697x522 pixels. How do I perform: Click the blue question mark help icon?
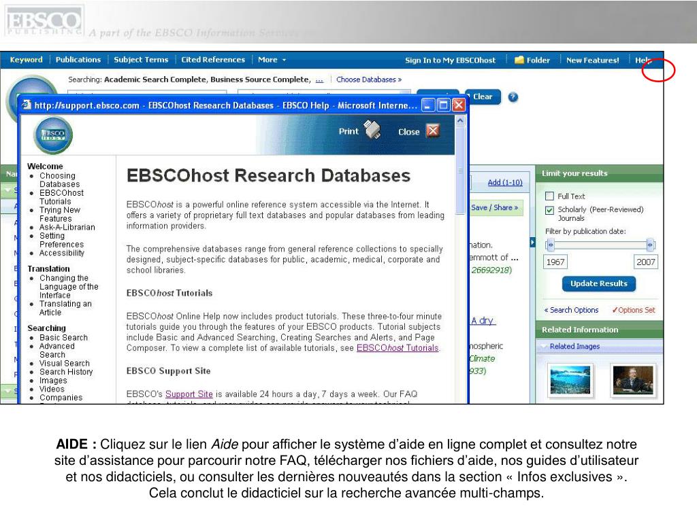(513, 97)
